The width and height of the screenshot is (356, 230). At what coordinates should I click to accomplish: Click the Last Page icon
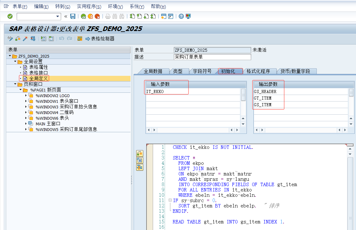[x=153, y=16]
